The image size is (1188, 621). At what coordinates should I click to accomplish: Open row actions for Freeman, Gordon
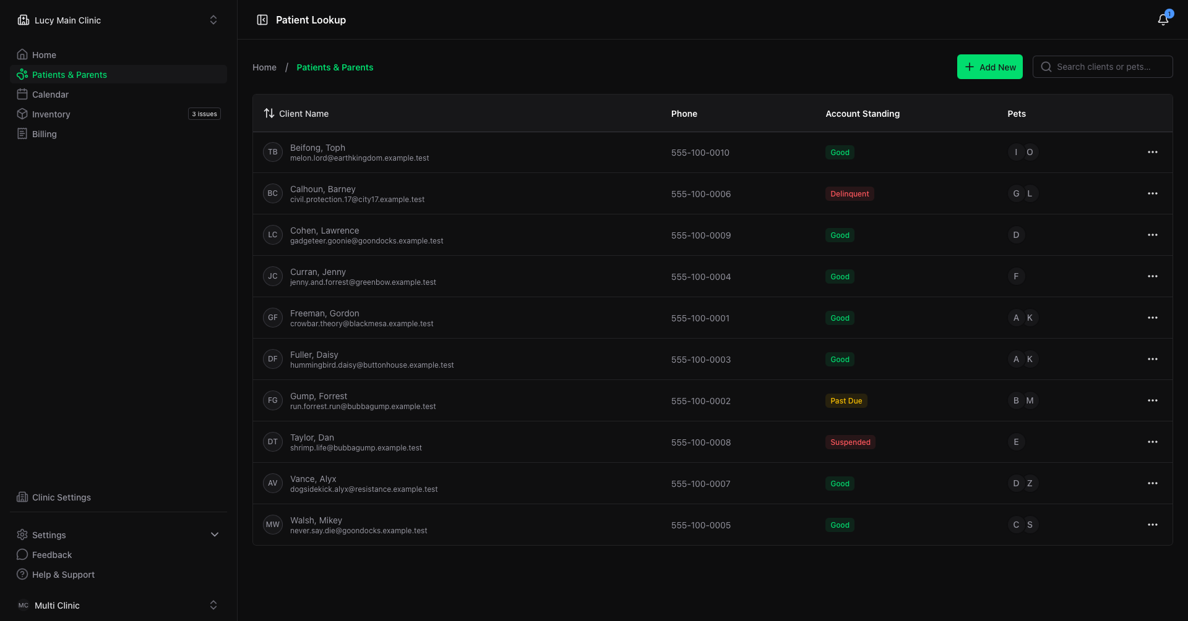coord(1153,318)
